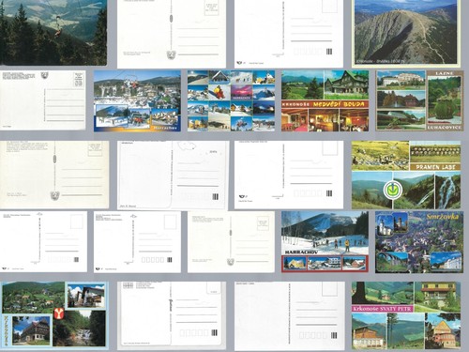The image size is (469, 352).
Task: Open the blue-bordered Harrachov chairlift collage postcard
Action: 137,100
